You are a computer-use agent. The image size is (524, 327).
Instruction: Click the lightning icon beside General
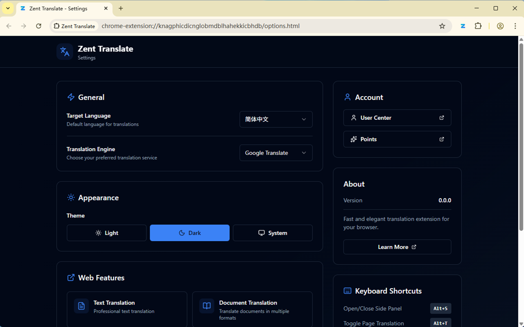[x=70, y=97]
